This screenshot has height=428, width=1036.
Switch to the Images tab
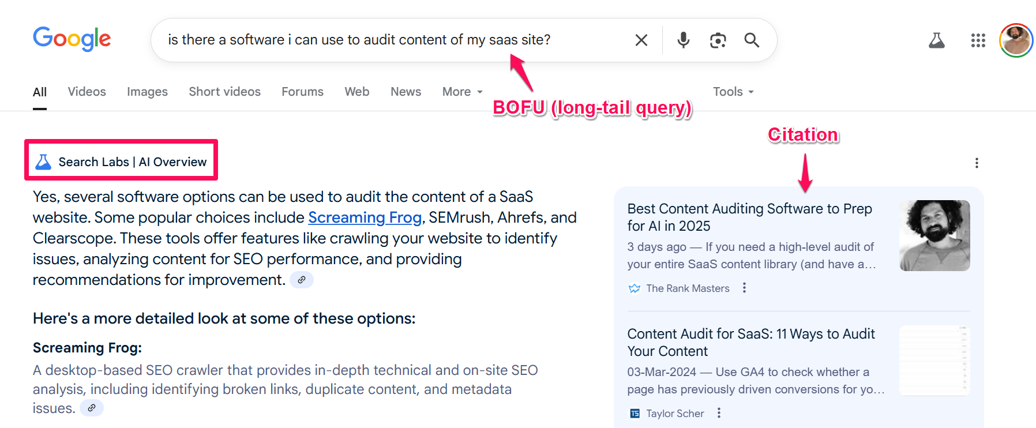[147, 92]
